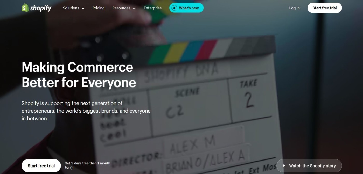The width and height of the screenshot is (363, 174).
Task: Click the Log in link
Action: point(294,8)
